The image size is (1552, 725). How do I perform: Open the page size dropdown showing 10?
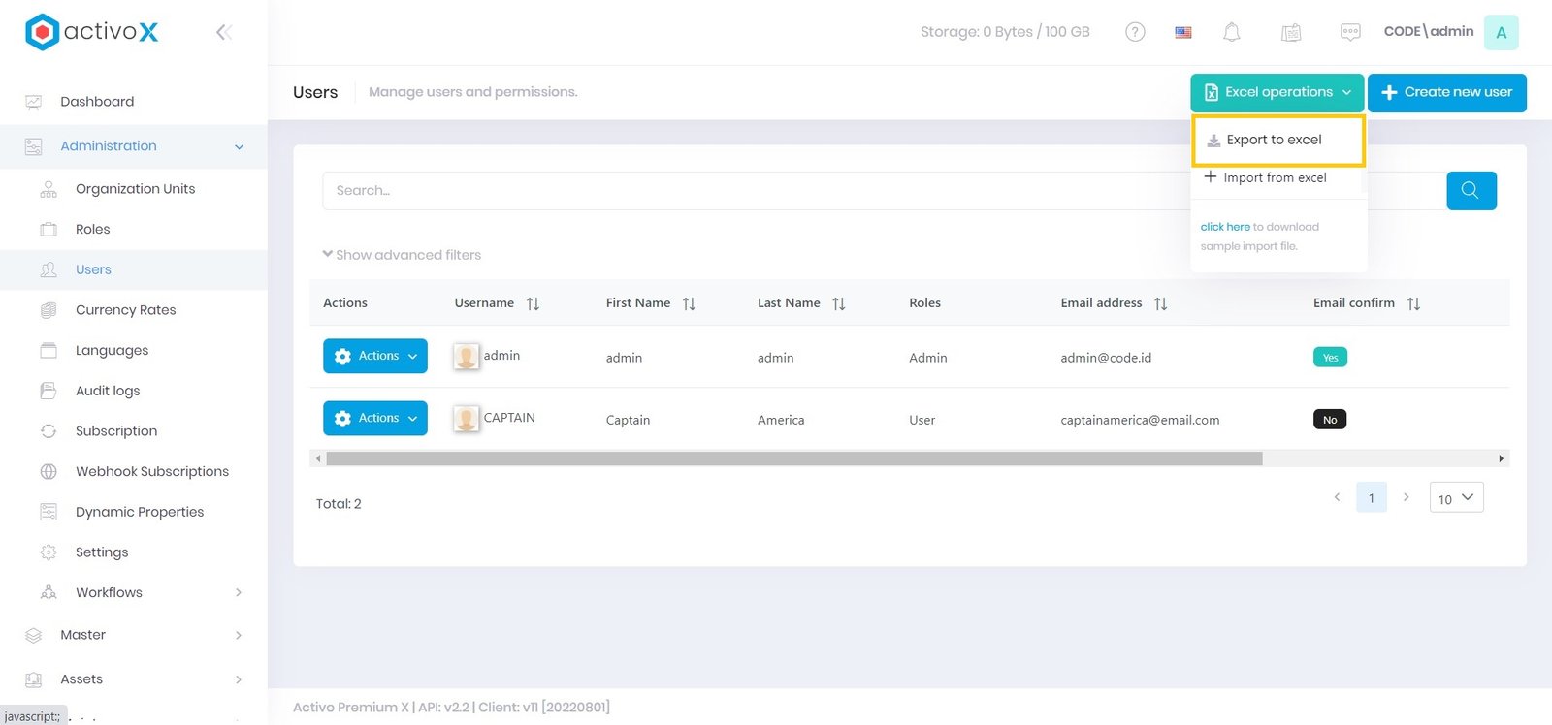(x=1456, y=498)
